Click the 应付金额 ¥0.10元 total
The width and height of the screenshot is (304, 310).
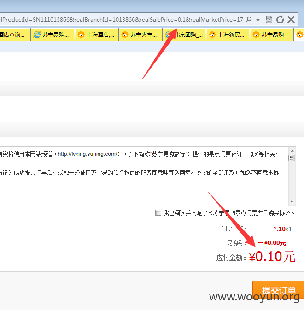click(272, 257)
